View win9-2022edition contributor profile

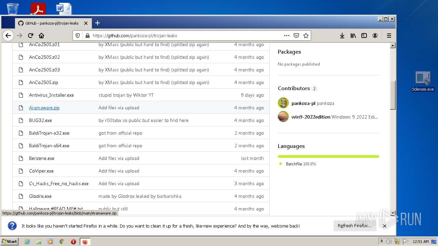[x=311, y=117]
